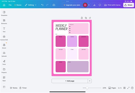Select the Thursday light pink box

pos(60,54)
